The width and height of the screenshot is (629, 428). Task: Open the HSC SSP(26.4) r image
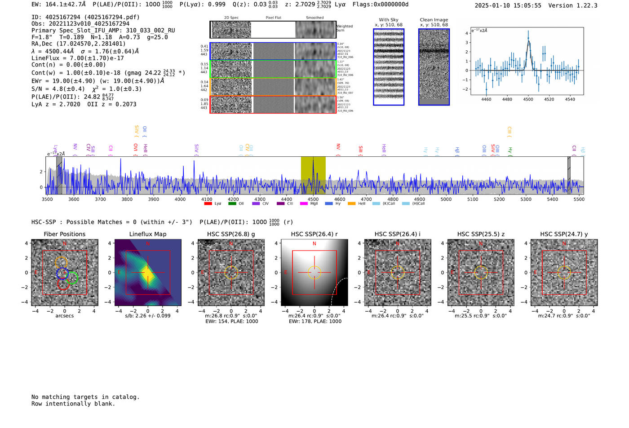(x=314, y=273)
